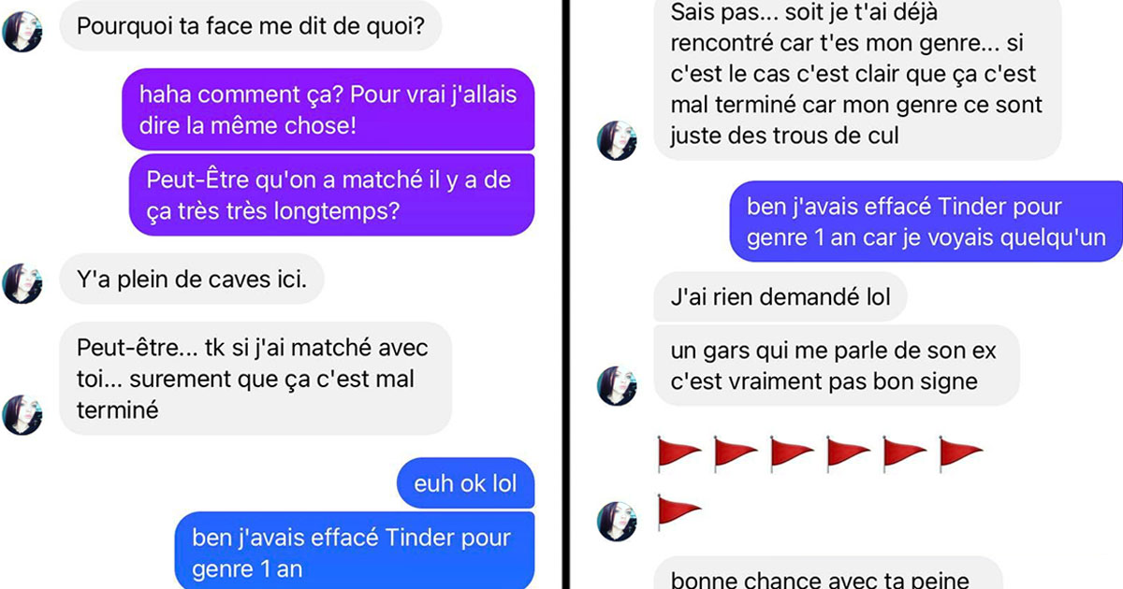Select purple 'Peut-Être qu'on a matché' bubble

[332, 194]
